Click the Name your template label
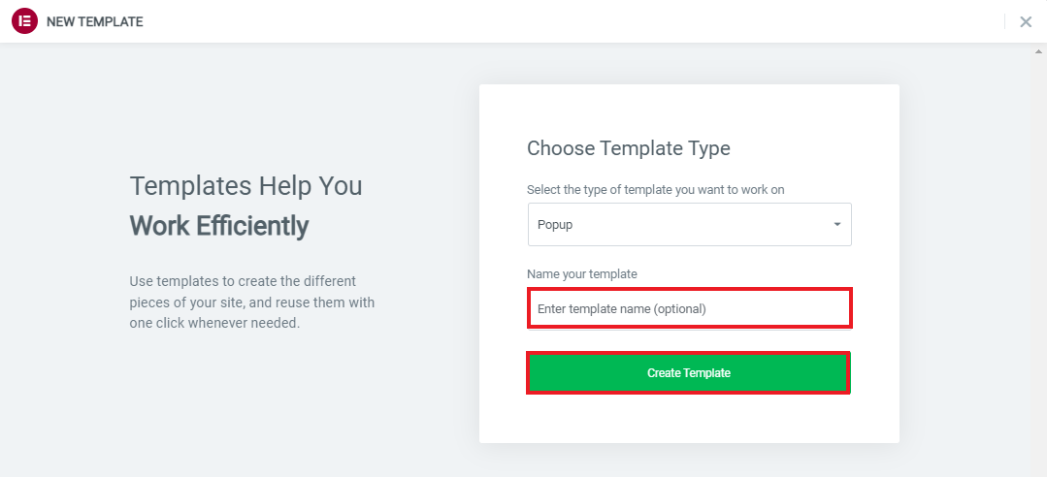This screenshot has height=477, width=1047. pos(581,274)
